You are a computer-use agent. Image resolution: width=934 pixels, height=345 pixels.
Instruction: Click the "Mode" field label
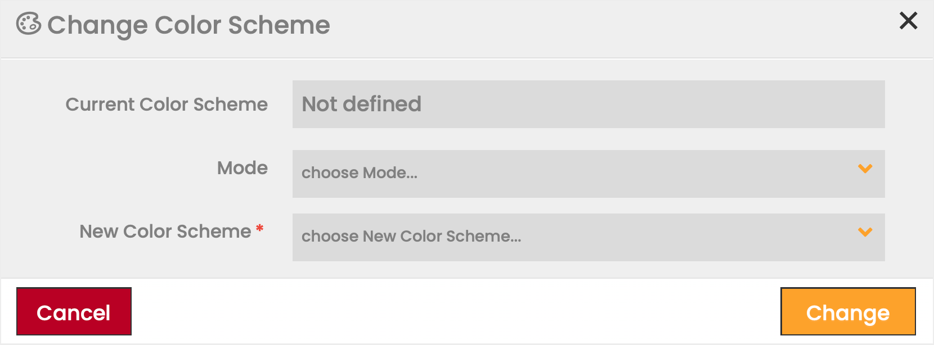point(243,168)
